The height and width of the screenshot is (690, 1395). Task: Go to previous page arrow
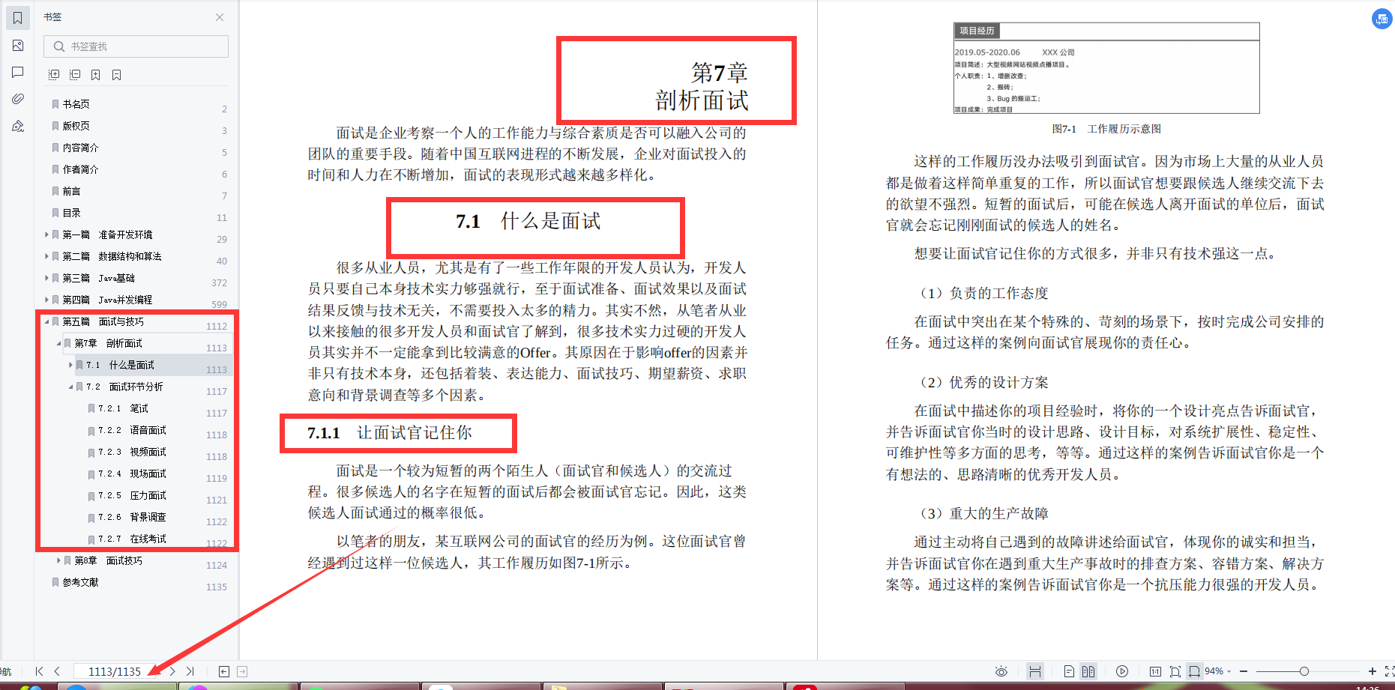pyautogui.click(x=57, y=671)
